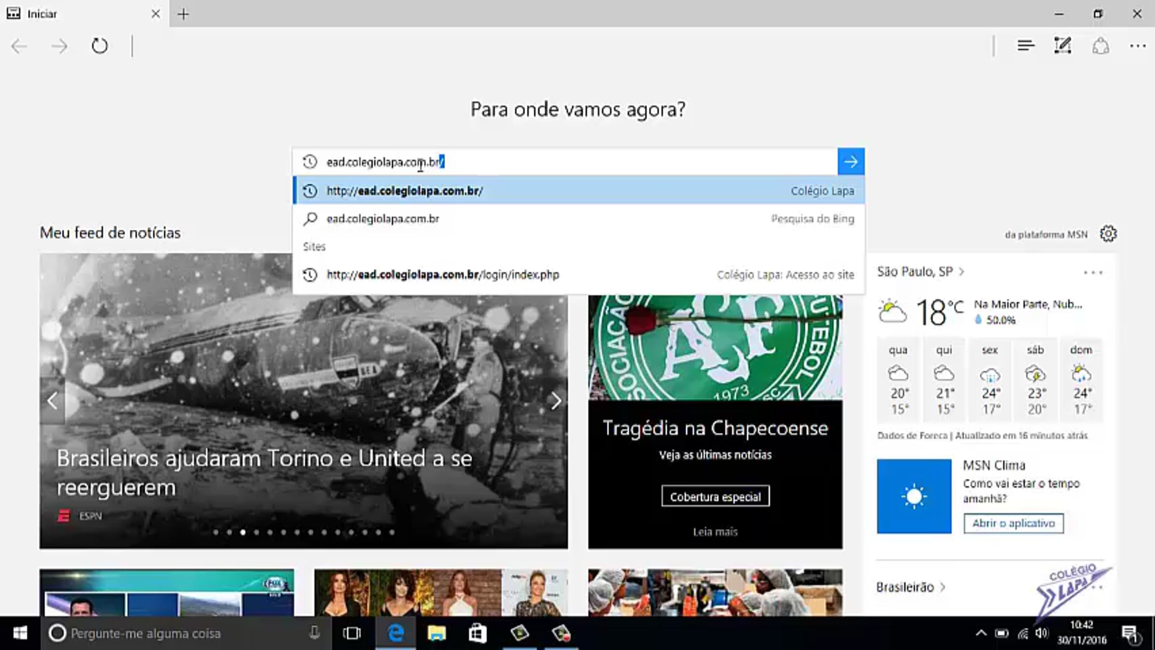Screen dimensions: 1155x650
Task: Click the browser Forward arrow
Action: [x=59, y=46]
